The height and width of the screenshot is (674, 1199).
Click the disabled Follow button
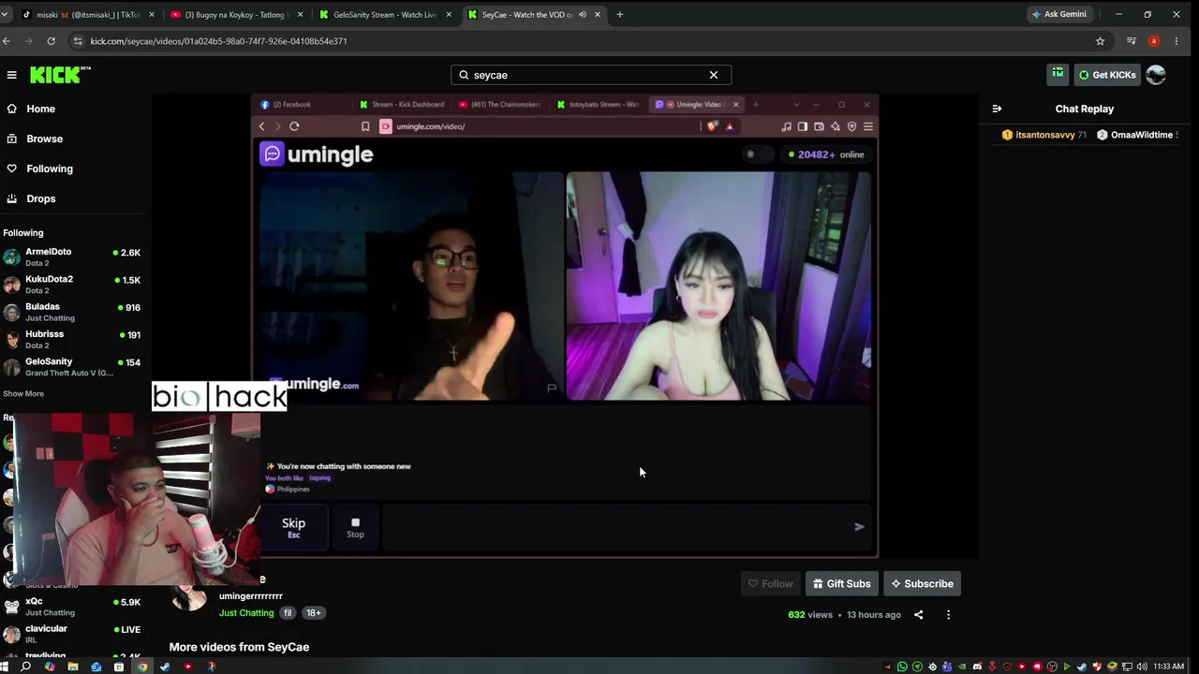770,583
